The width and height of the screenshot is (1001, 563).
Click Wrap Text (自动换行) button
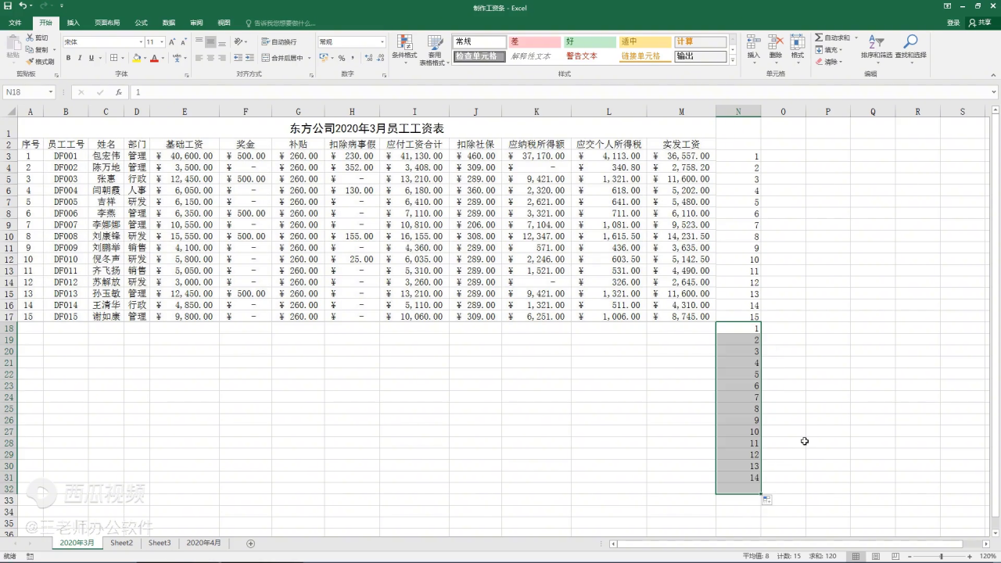(x=279, y=41)
